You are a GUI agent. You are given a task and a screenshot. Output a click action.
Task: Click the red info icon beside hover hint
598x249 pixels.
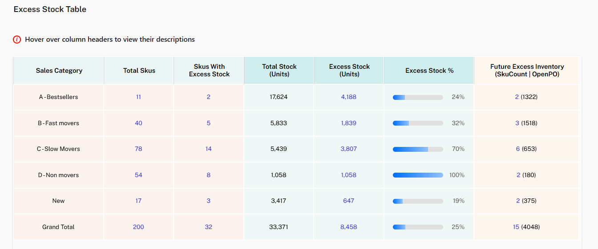[x=17, y=40]
